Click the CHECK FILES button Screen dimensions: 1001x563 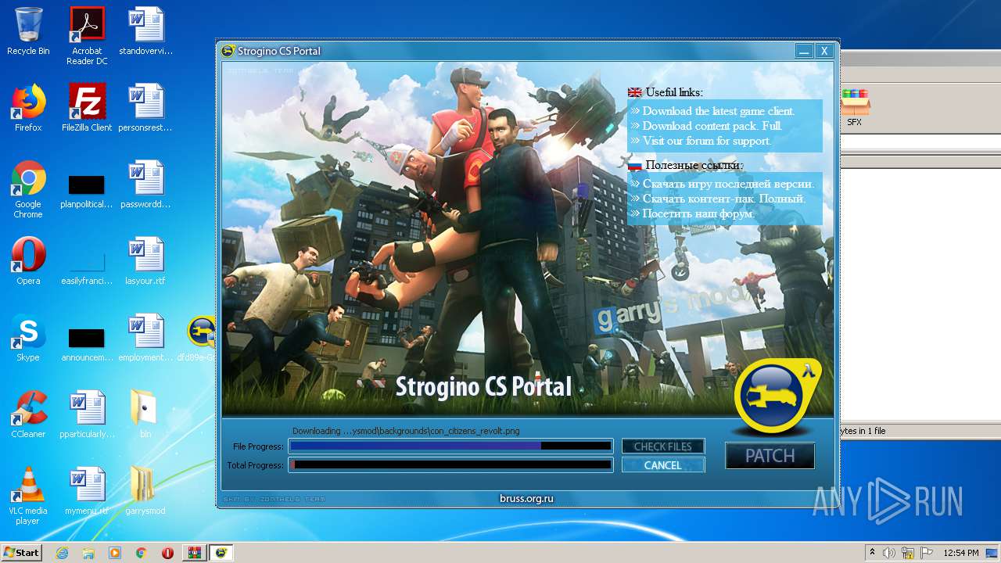[663, 446]
